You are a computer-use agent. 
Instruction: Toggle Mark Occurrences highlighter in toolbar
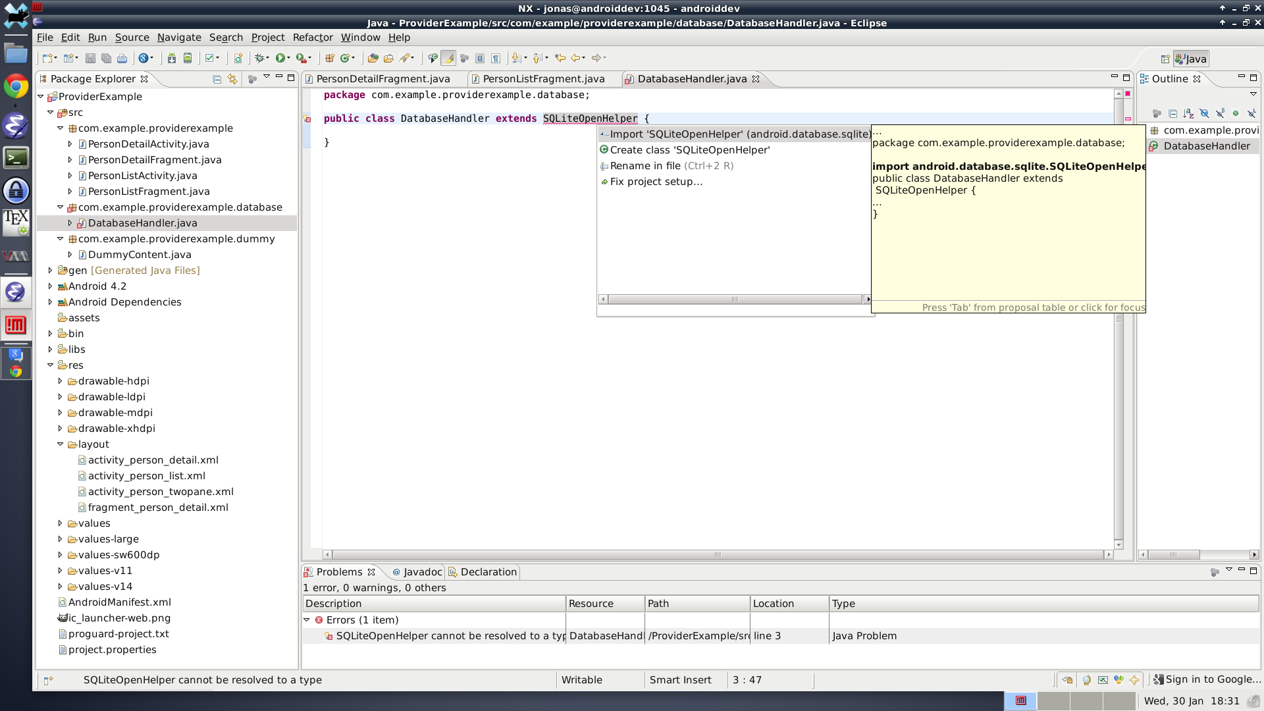click(448, 58)
